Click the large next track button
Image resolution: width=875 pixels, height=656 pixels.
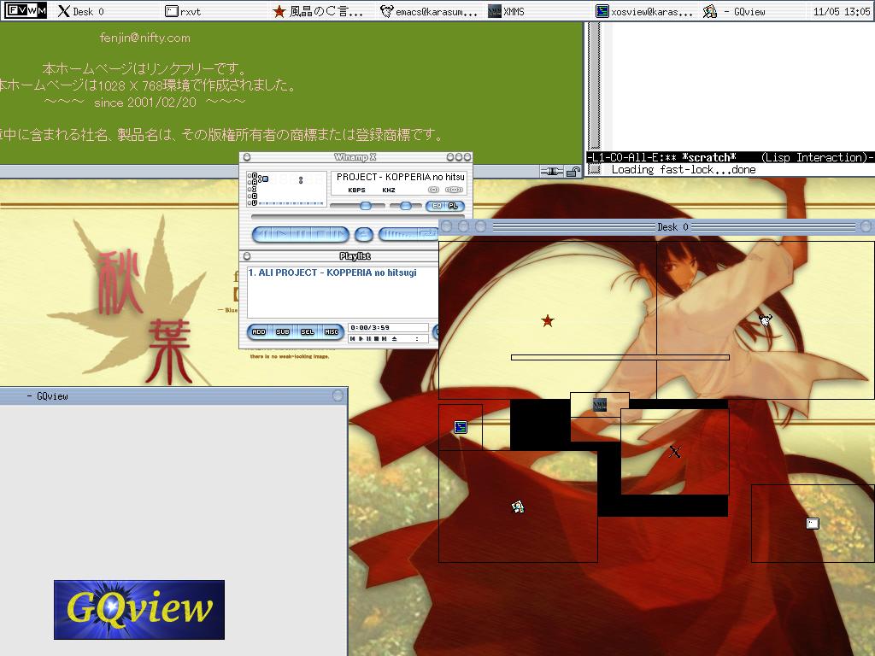(x=338, y=234)
